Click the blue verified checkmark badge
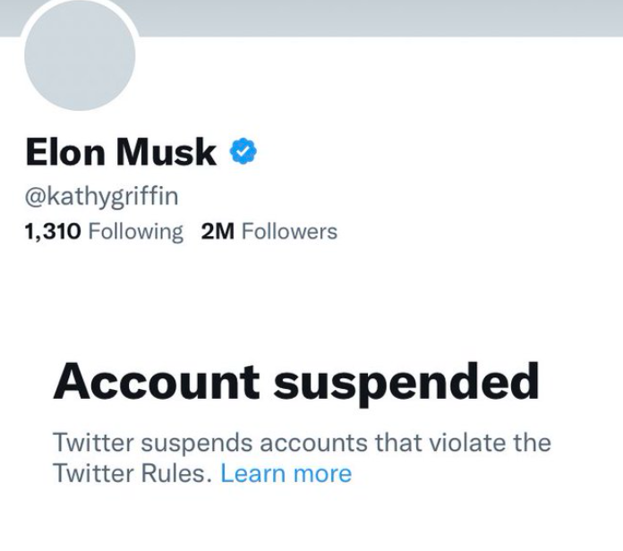Viewport: 623px width, 551px height. [x=243, y=152]
